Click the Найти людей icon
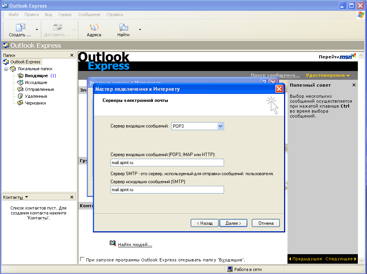The image size is (367, 274). pos(112,243)
